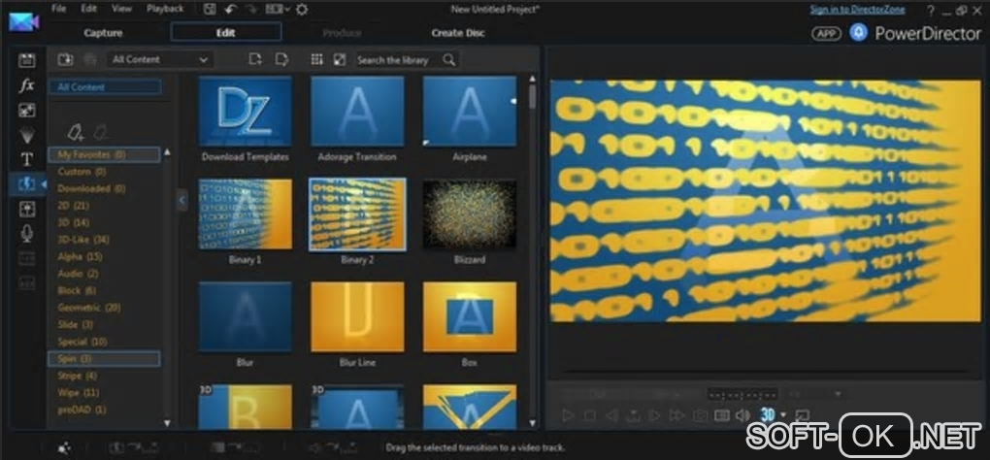The image size is (990, 460).
Task: Click the take snapshot camera icon
Action: pyautogui.click(x=700, y=415)
